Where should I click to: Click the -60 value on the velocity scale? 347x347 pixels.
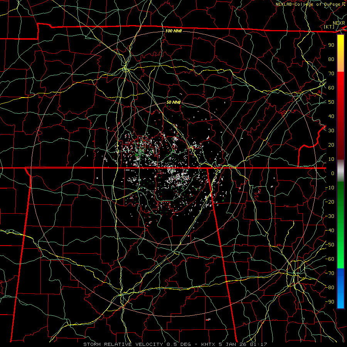tap(330, 259)
